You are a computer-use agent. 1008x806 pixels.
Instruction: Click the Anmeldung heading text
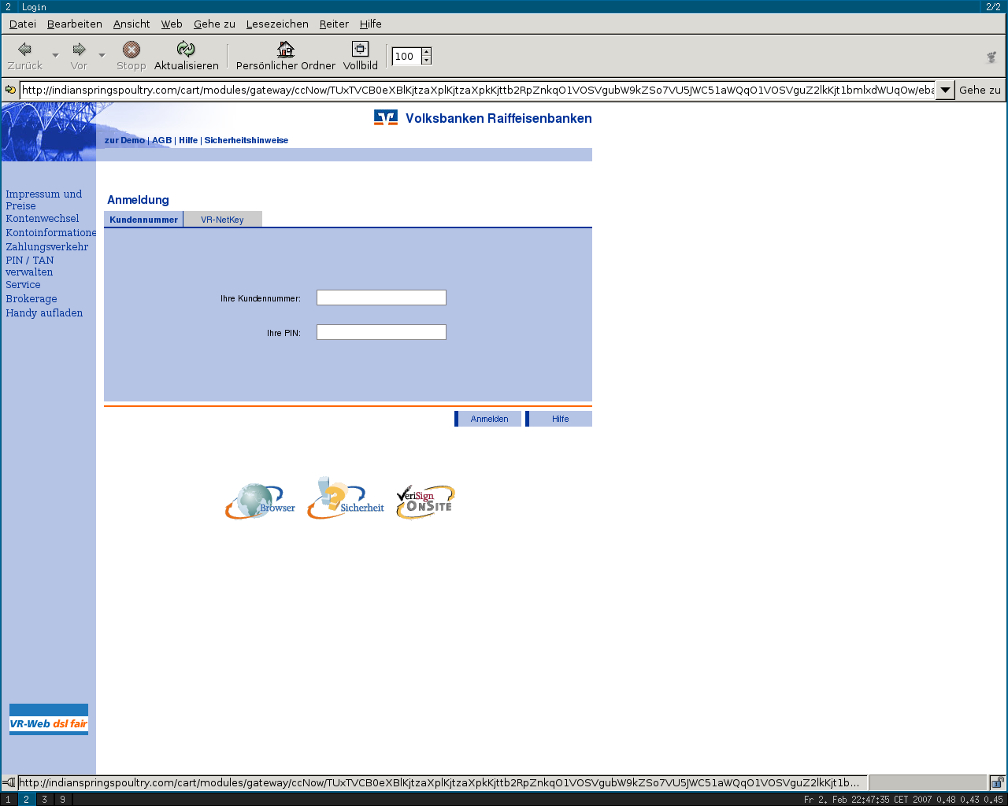click(x=138, y=200)
